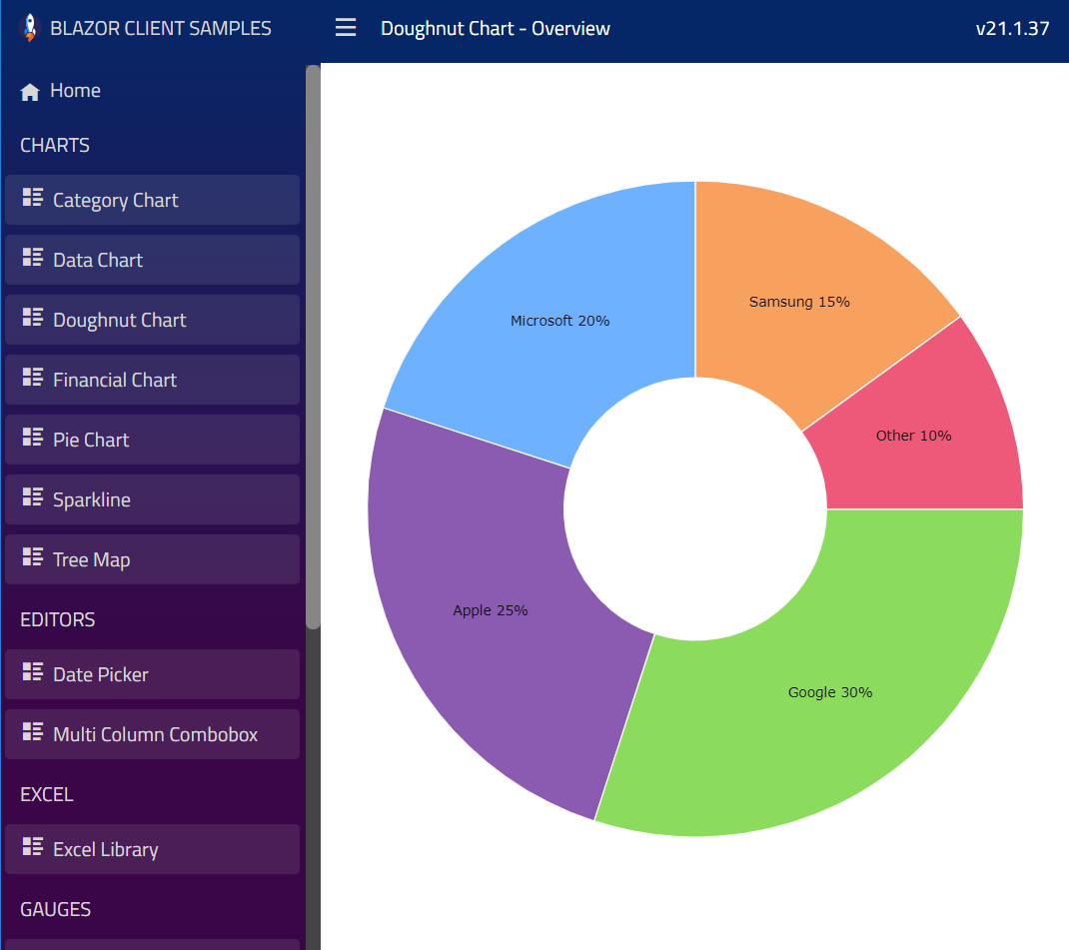Screen dimensions: 1069x950
Task: Open the Category Chart samples
Action: 152,200
